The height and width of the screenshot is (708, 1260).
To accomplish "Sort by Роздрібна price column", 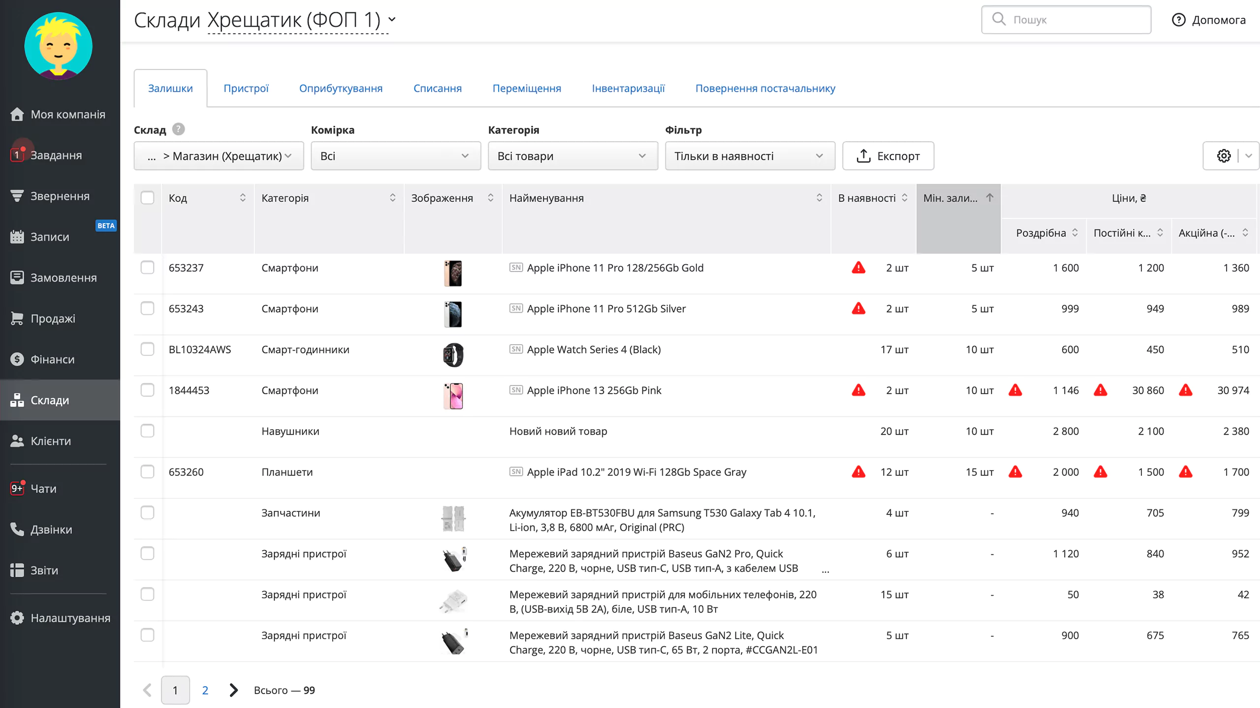I will [1075, 233].
